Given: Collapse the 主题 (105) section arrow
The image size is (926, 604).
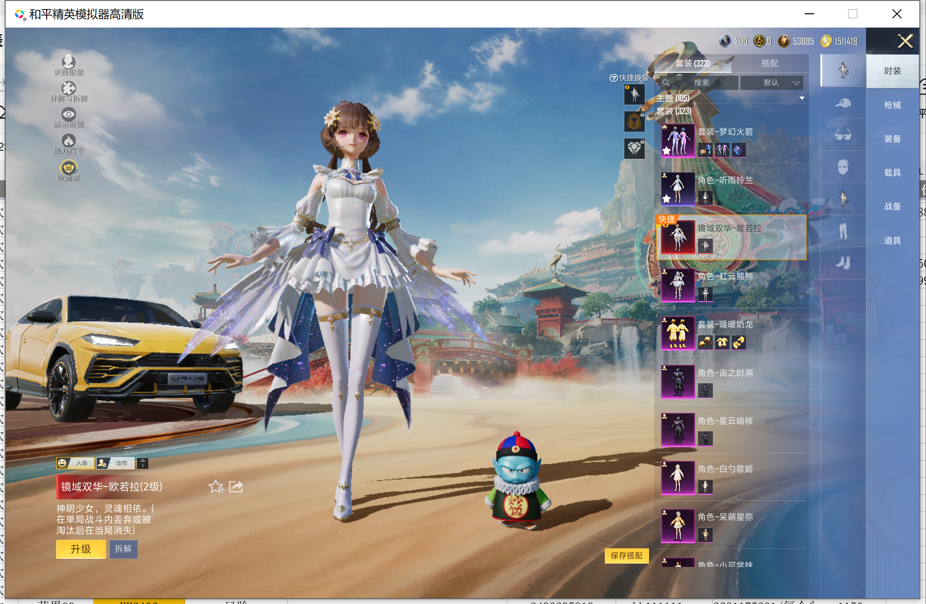Looking at the screenshot, I should pyautogui.click(x=802, y=98).
